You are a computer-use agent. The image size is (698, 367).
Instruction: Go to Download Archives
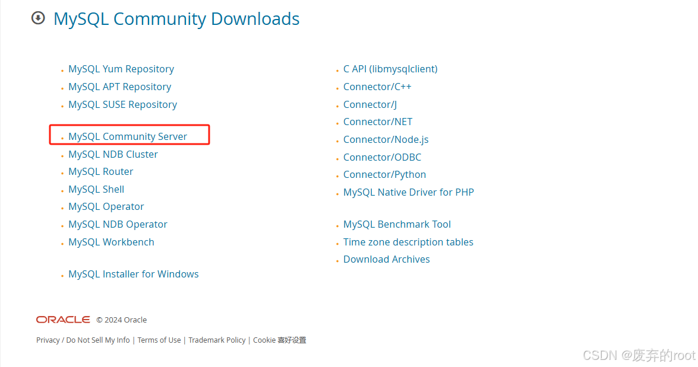pos(386,260)
